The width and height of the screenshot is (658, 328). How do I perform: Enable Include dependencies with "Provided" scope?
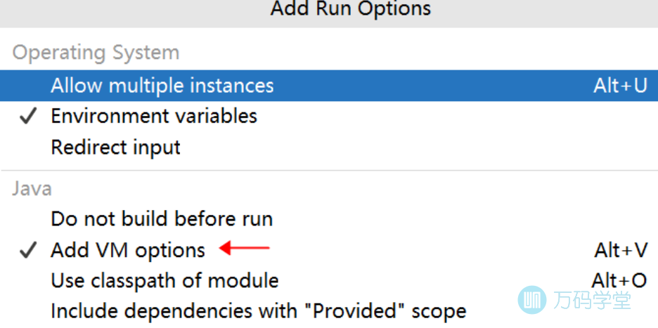click(258, 311)
